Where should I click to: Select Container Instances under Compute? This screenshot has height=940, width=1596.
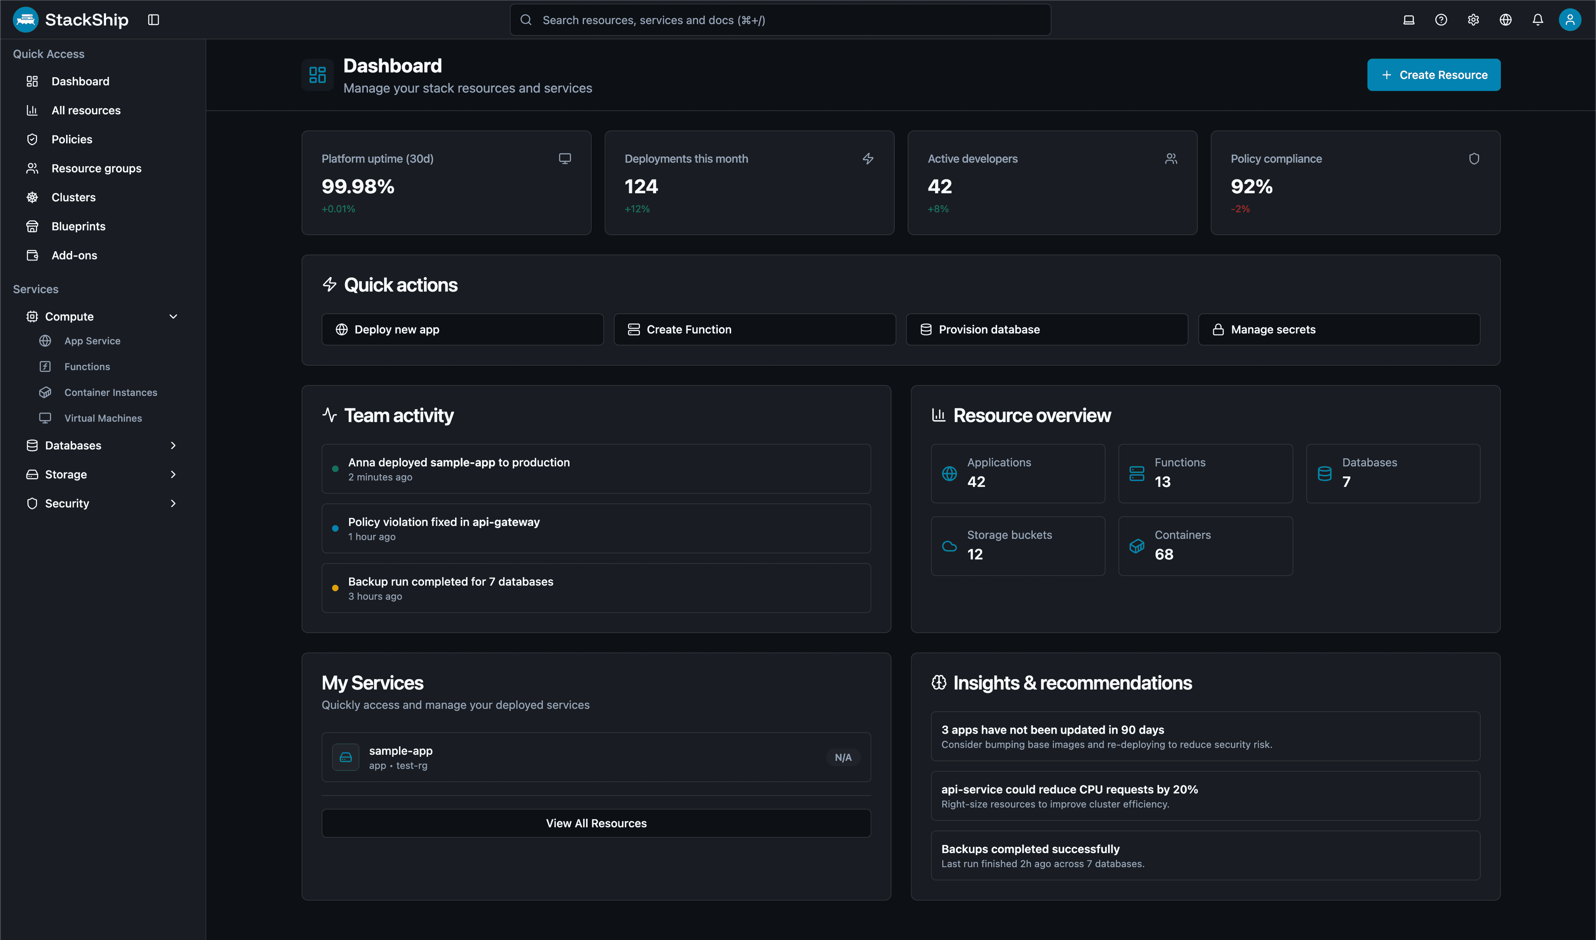pyautogui.click(x=110, y=392)
